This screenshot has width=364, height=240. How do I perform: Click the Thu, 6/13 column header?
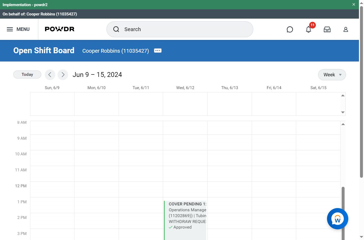click(x=230, y=88)
